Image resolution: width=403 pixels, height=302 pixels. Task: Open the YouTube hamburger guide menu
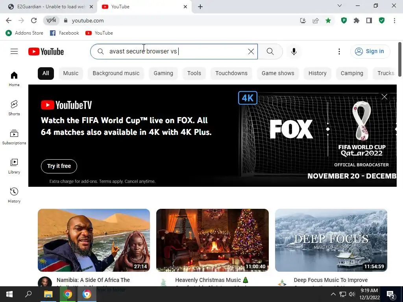pos(14,52)
